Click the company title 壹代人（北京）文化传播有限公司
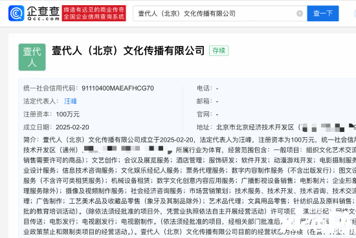356x238 pixels. point(128,50)
